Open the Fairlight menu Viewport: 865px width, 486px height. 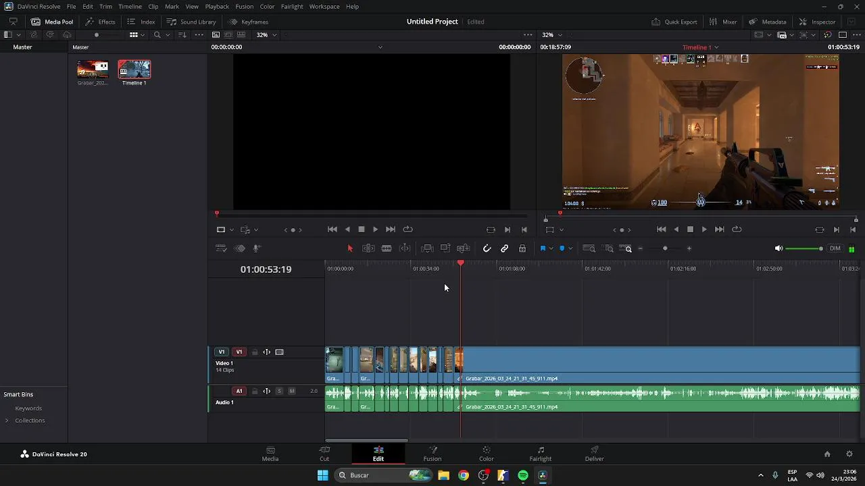point(292,6)
